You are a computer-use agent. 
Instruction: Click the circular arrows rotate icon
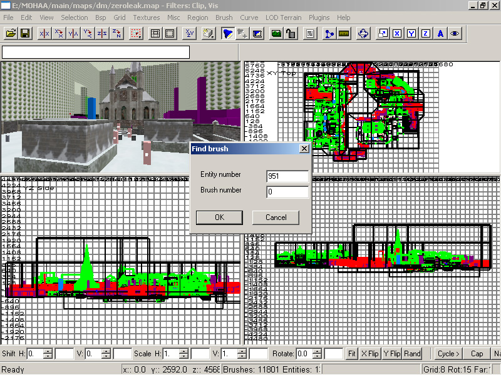click(x=363, y=33)
